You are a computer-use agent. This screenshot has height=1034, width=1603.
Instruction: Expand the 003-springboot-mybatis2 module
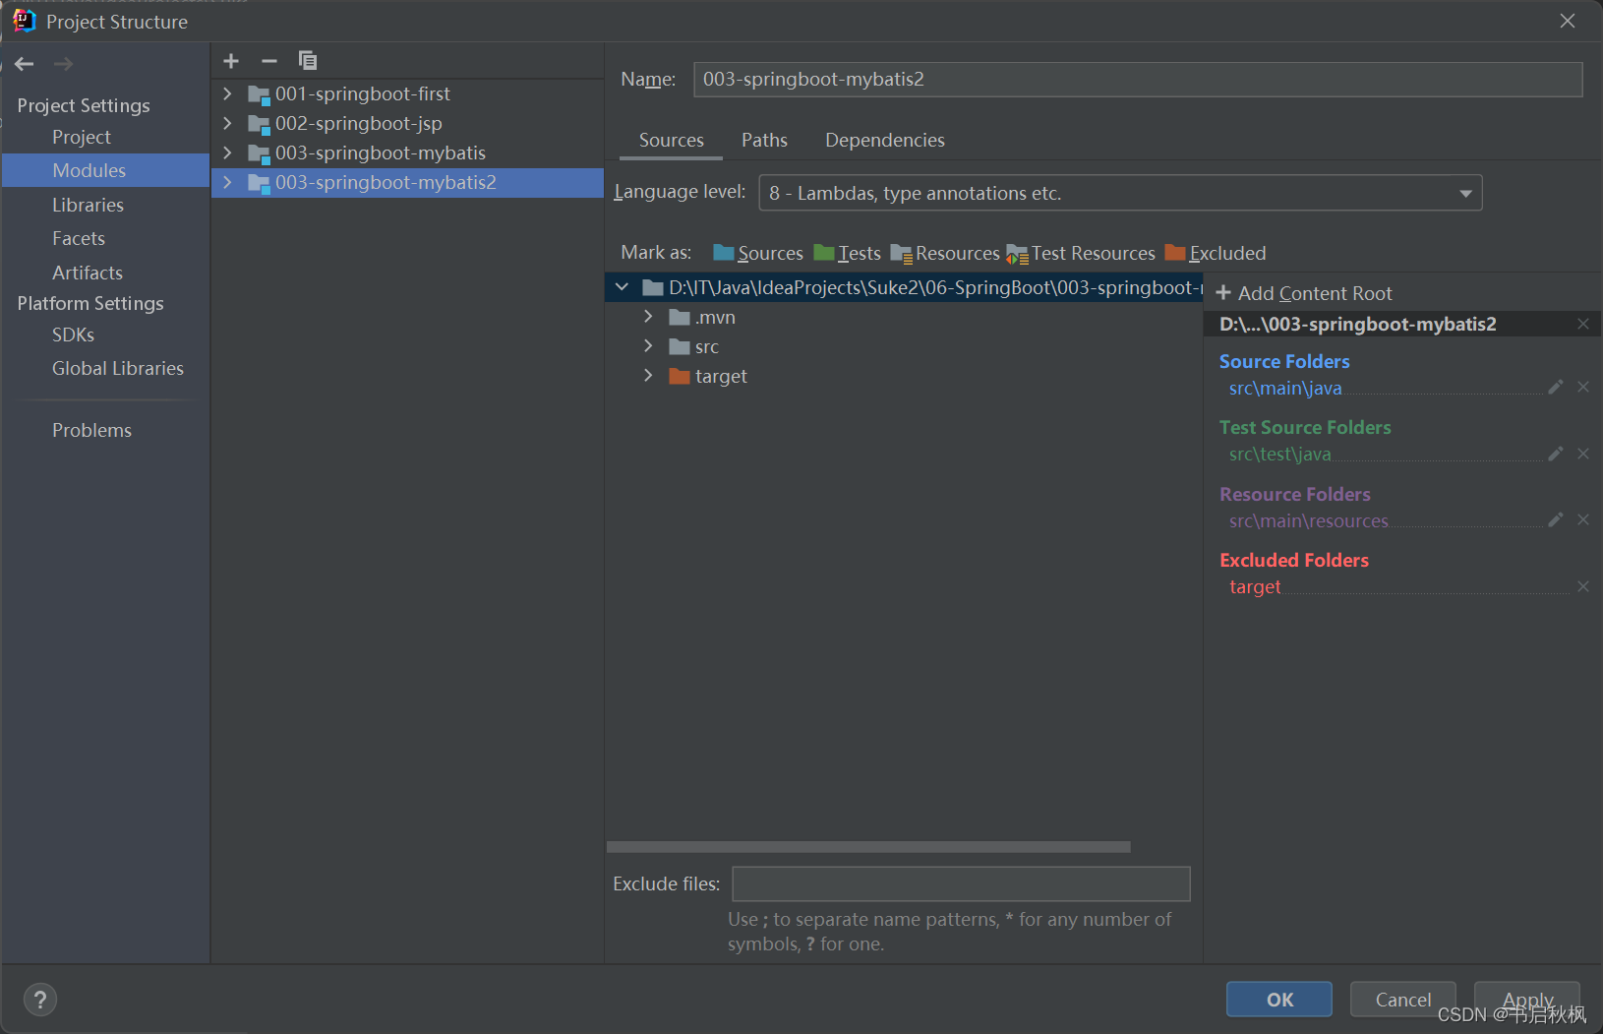[x=227, y=182]
